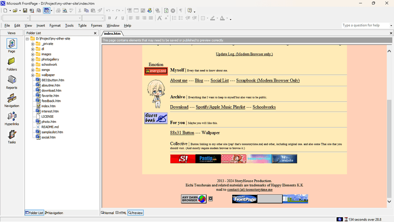This screenshot has height=222, width=394.
Task: Toggle Show All paragraph marks icon
Action: click(x=180, y=10)
